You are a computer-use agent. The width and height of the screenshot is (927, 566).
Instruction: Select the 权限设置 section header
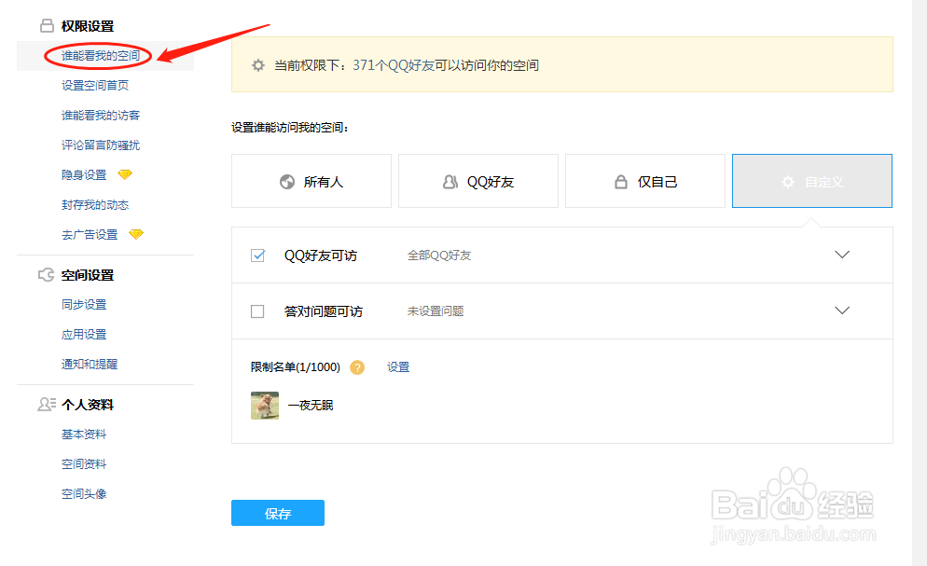click(88, 26)
